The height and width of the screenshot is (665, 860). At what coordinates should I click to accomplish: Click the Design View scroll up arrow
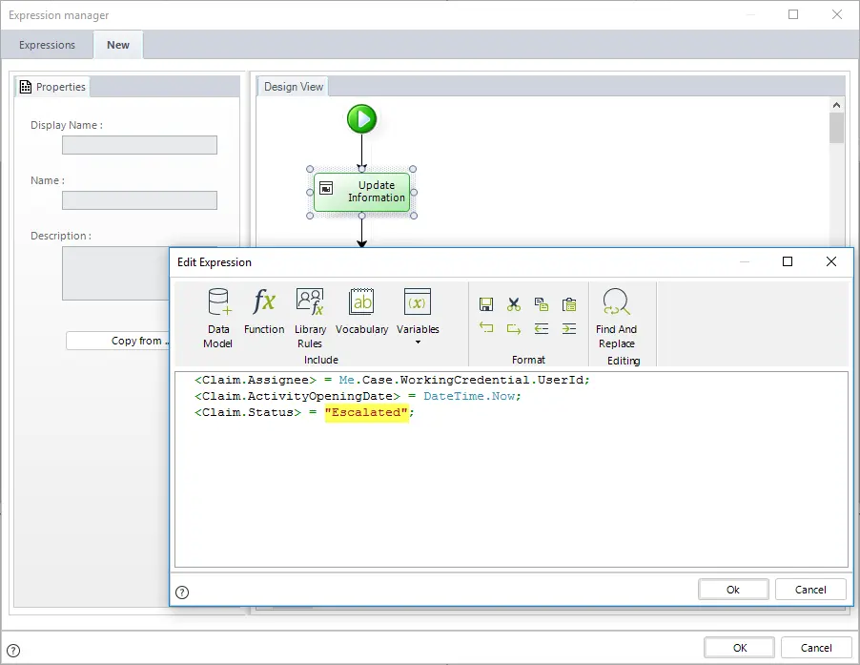[x=836, y=105]
